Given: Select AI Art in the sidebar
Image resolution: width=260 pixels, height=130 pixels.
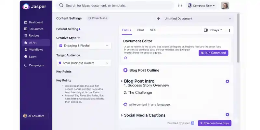Looking at the screenshot, I should [x=36, y=43].
